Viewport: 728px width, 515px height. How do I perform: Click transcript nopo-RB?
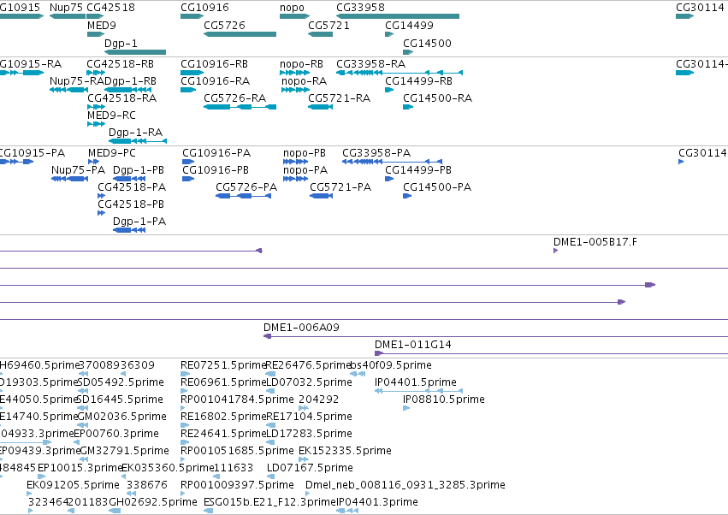(x=301, y=63)
